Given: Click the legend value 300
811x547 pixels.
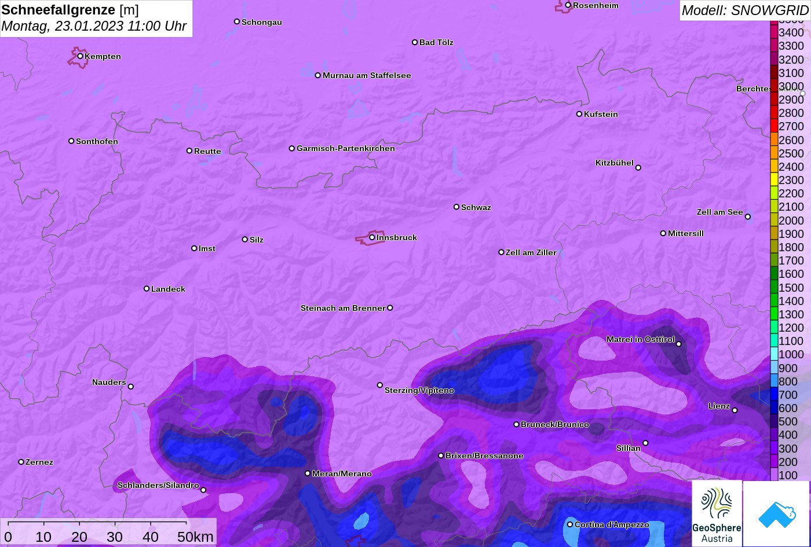Looking at the screenshot, I should click(x=788, y=449).
